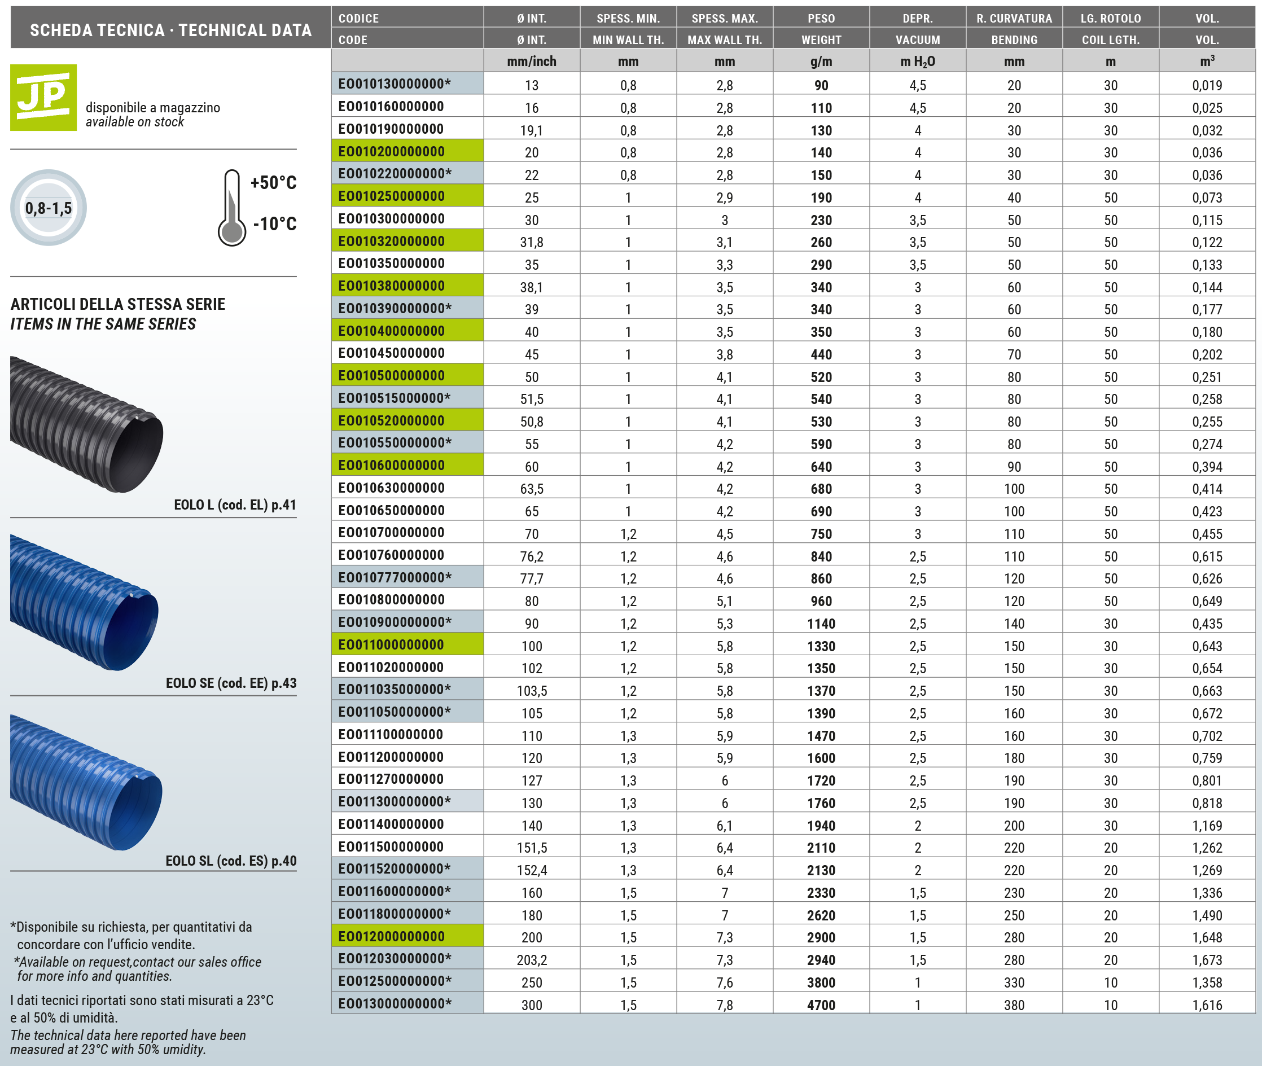Click the R. CURVATURA BENDING header
This screenshot has height=1066, width=1262.
pos(1014,28)
